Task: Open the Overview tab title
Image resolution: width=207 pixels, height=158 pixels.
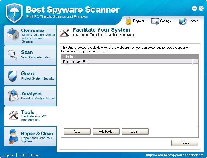Action: point(33,31)
